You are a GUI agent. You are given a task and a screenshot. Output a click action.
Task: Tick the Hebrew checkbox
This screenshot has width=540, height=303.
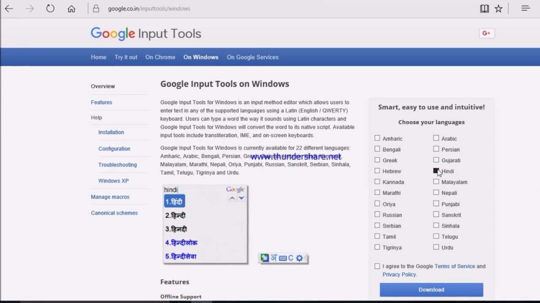tap(377, 171)
